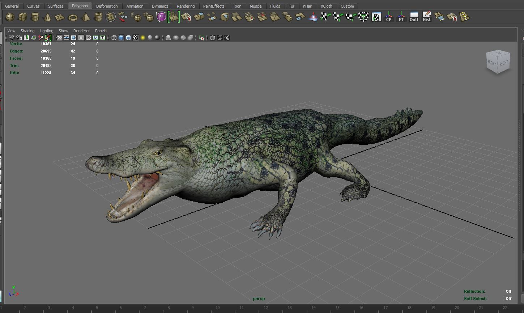The image size is (524, 313).
Task: Click the XYZ axis indicator in viewport
Action: pos(13,291)
